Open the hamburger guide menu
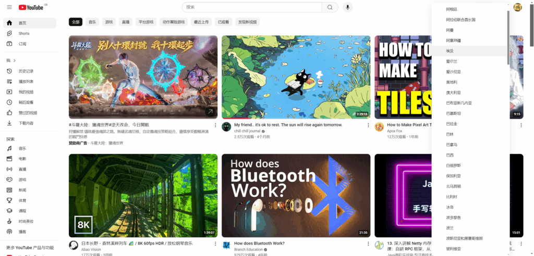The height and width of the screenshot is (256, 534). pyautogui.click(x=9, y=7)
